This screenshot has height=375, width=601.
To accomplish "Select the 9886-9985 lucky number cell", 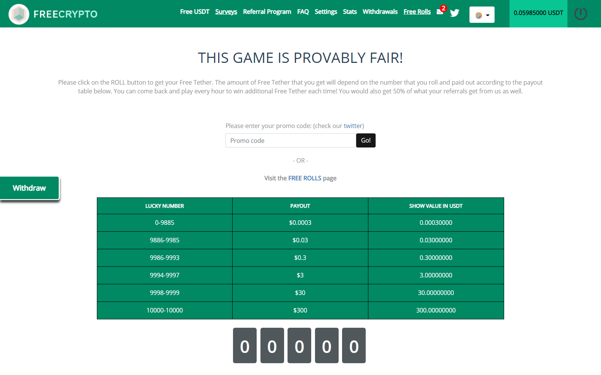I will tap(165, 240).
